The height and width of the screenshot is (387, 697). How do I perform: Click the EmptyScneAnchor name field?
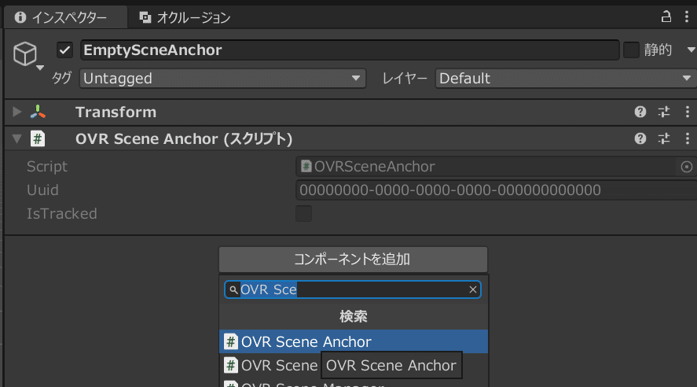pos(350,50)
